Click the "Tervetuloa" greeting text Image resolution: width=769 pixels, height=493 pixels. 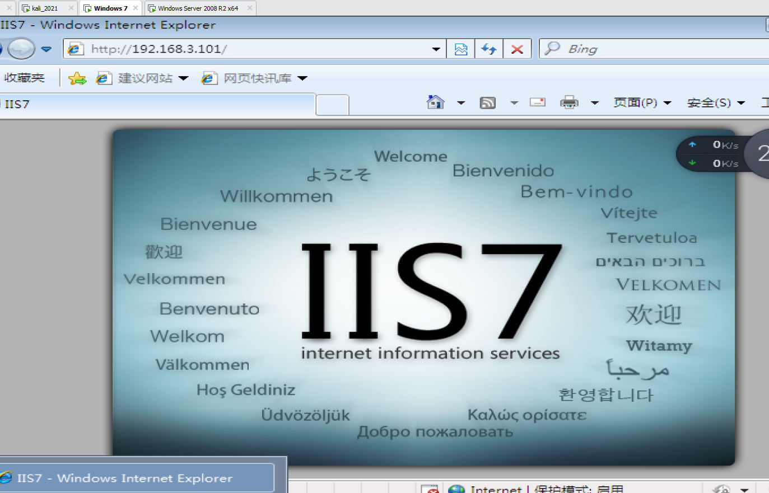point(652,238)
